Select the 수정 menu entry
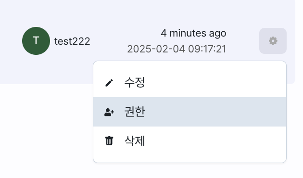This screenshot has width=303, height=178. pos(189,83)
